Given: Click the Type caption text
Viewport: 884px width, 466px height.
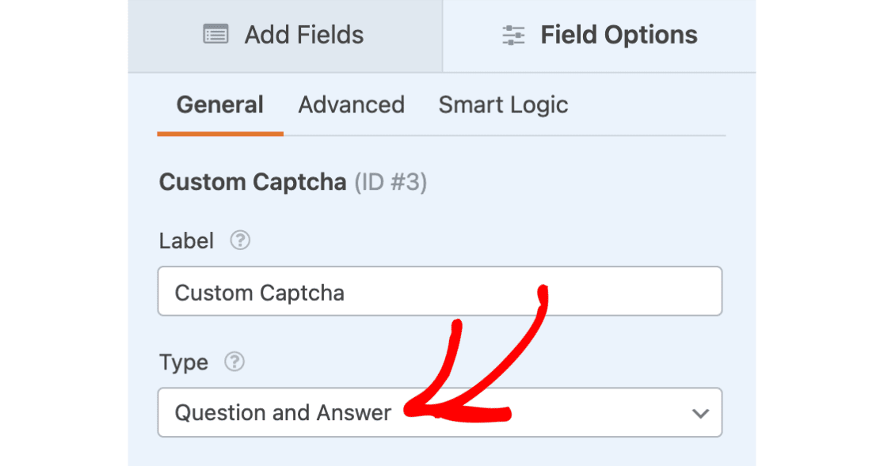Looking at the screenshot, I should coord(183,362).
